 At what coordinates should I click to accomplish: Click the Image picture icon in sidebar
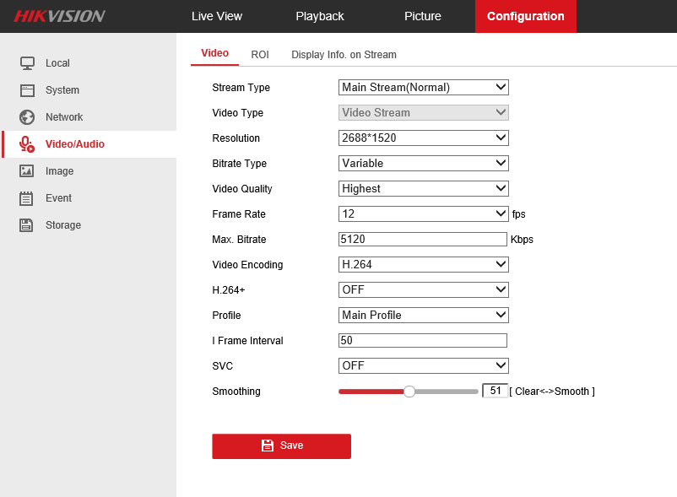tap(27, 171)
